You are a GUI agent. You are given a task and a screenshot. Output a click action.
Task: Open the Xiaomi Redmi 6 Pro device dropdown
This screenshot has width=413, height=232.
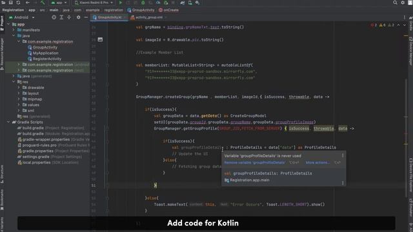(x=94, y=3)
